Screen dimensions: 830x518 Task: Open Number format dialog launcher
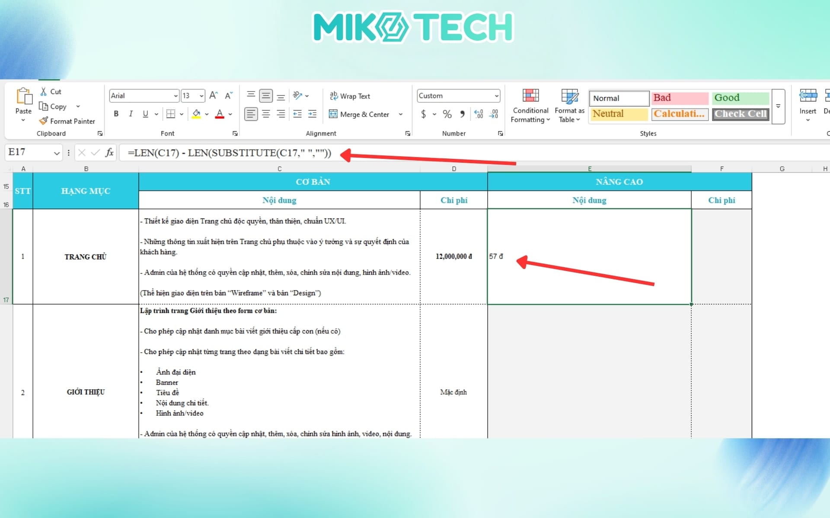(x=500, y=133)
